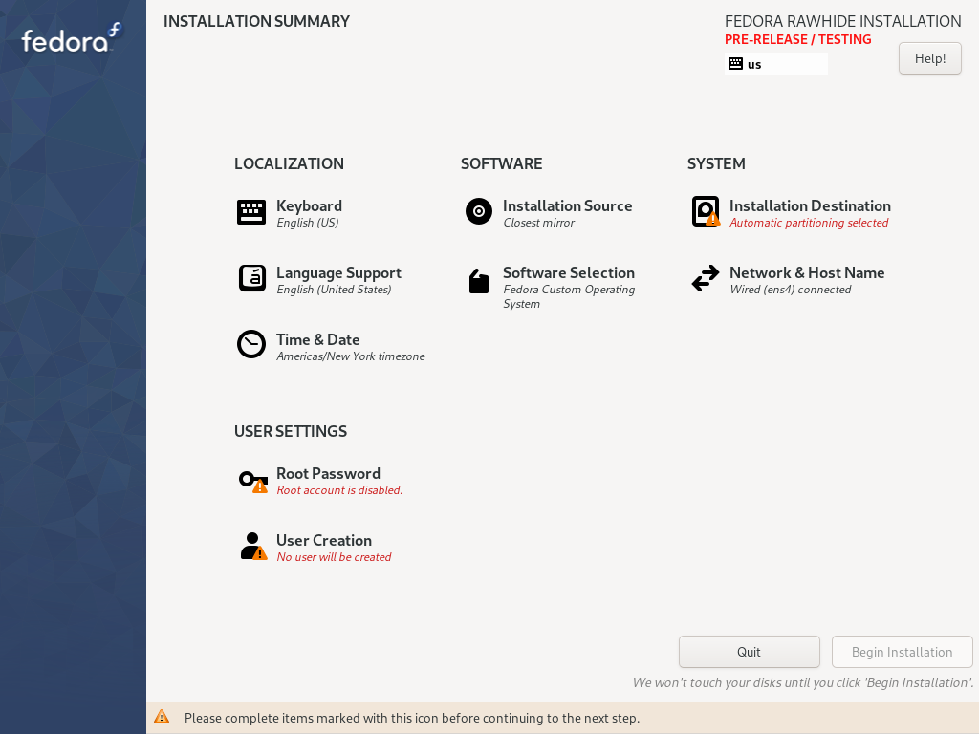Open the Installation Source label
Screen dimensions: 979x734
point(568,206)
